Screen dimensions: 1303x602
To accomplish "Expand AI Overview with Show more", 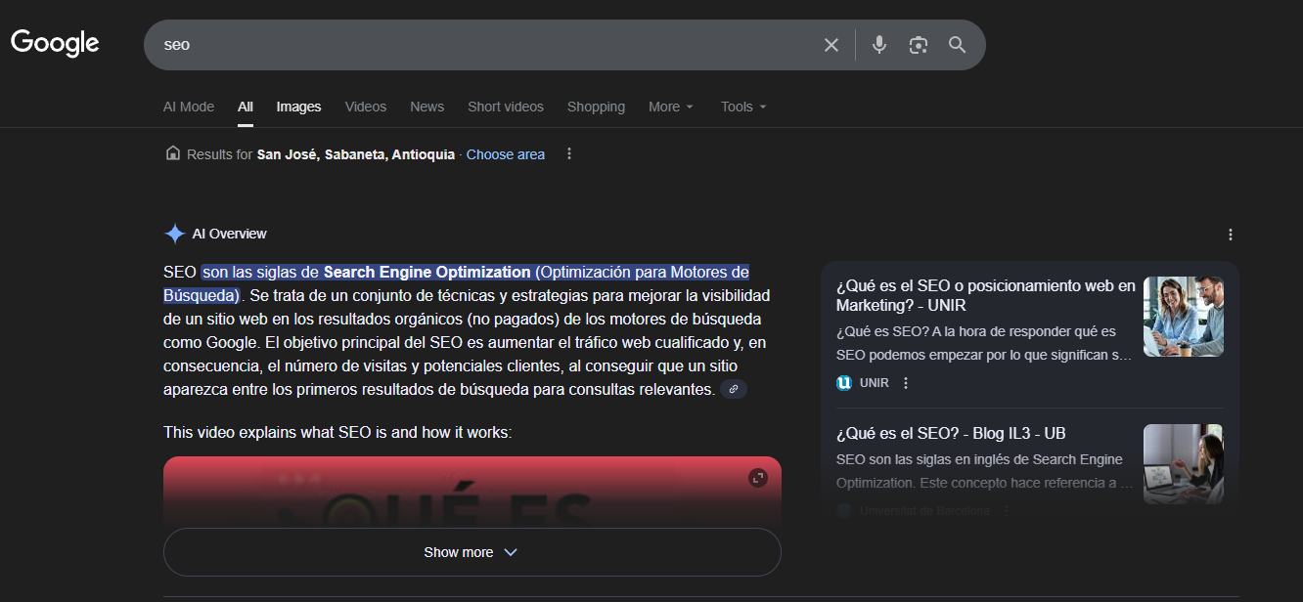I will pos(472,552).
